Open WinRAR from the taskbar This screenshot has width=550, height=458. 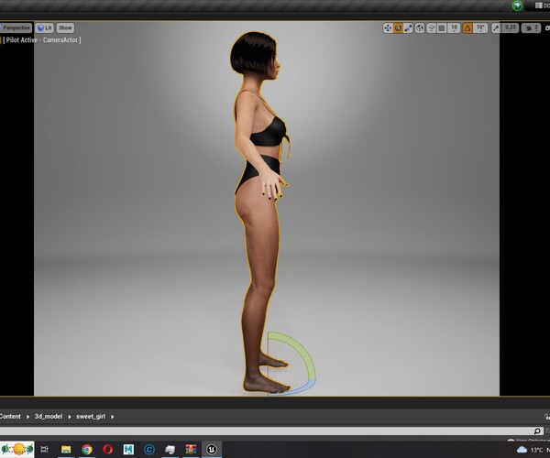(191, 449)
